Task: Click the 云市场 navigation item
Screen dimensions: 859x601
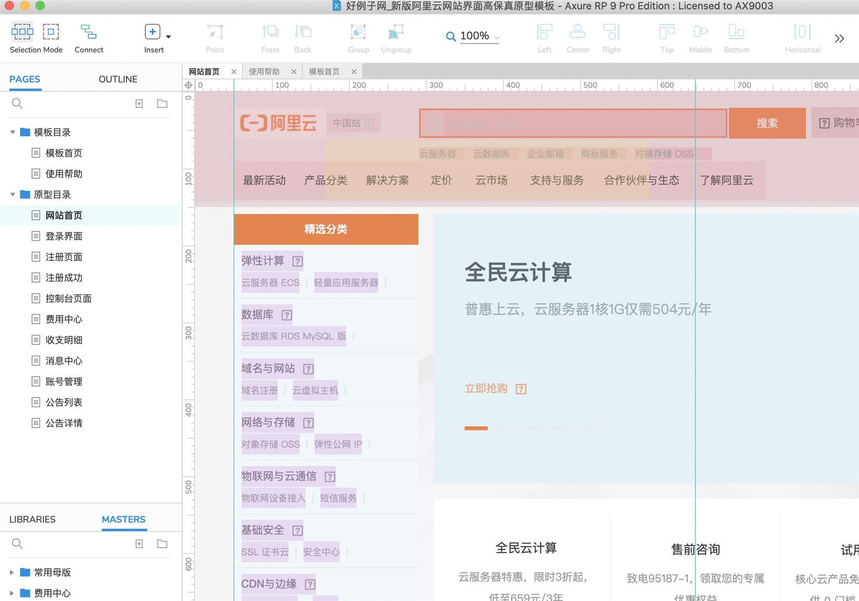Action: 491,180
